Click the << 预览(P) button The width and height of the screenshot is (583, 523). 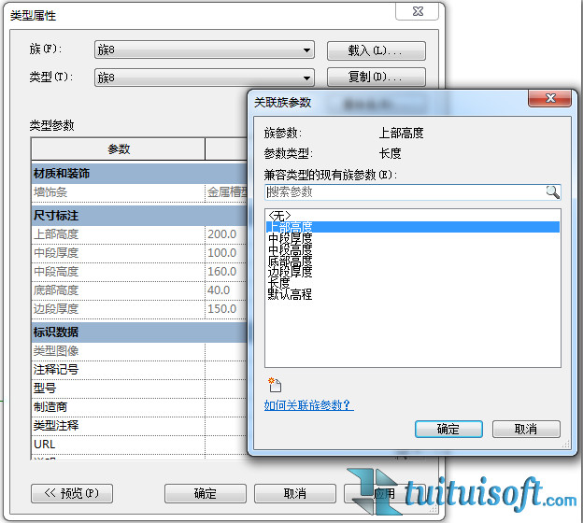pos(72,493)
